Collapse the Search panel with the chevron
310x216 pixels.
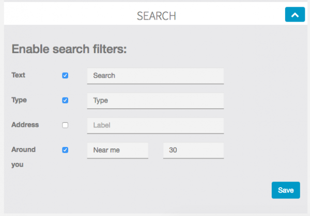coord(295,14)
